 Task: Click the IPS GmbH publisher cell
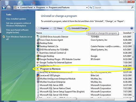click(95, 59)
